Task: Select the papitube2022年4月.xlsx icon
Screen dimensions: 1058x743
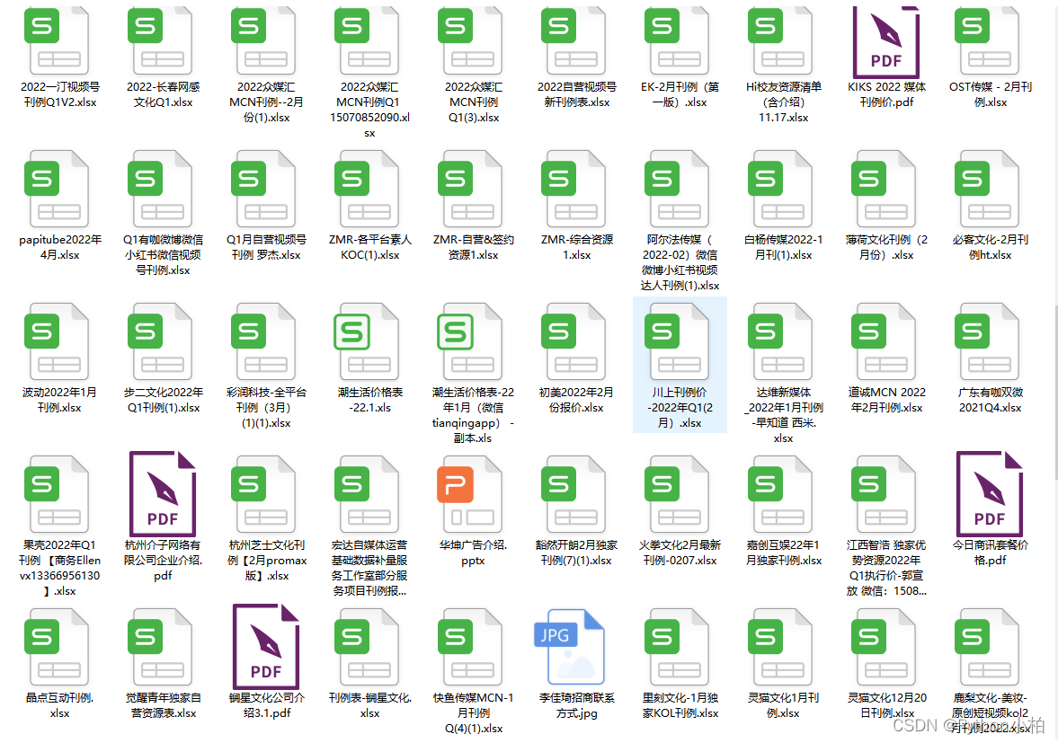Action: pyautogui.click(x=57, y=190)
